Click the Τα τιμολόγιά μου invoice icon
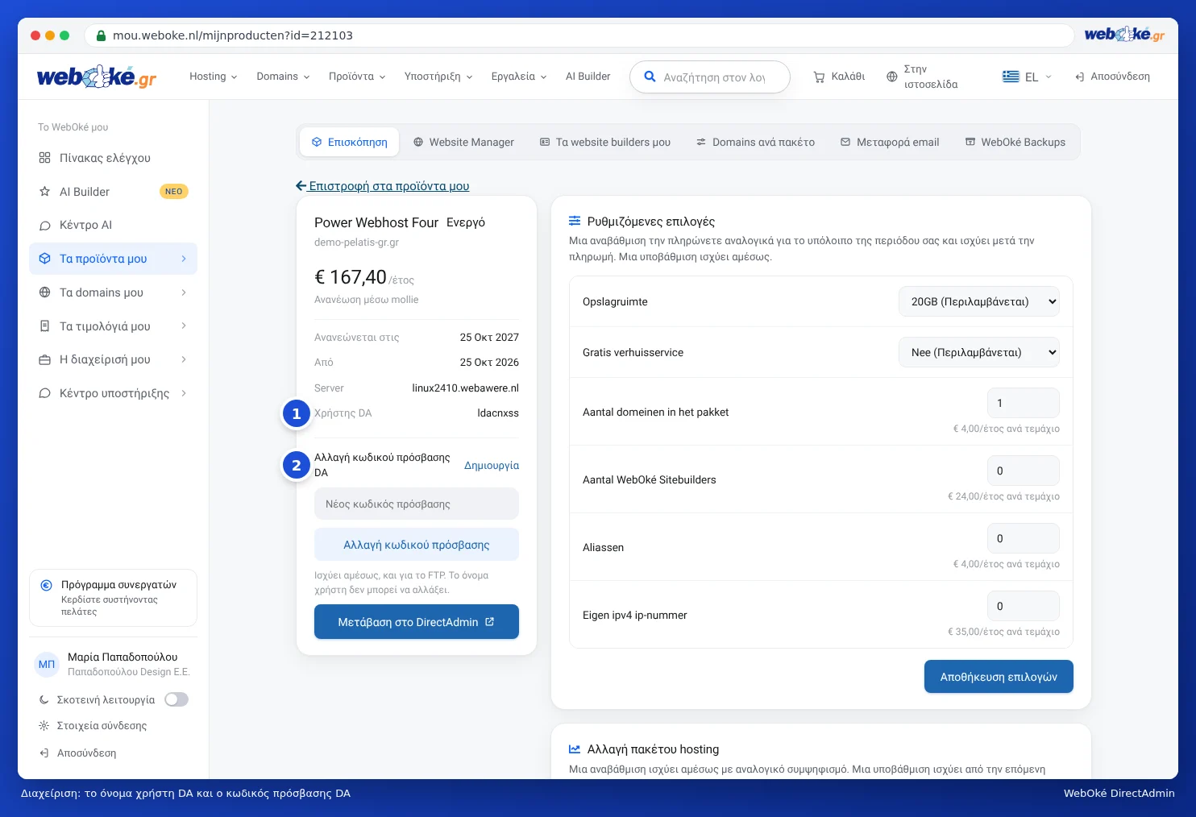1196x817 pixels. [44, 326]
